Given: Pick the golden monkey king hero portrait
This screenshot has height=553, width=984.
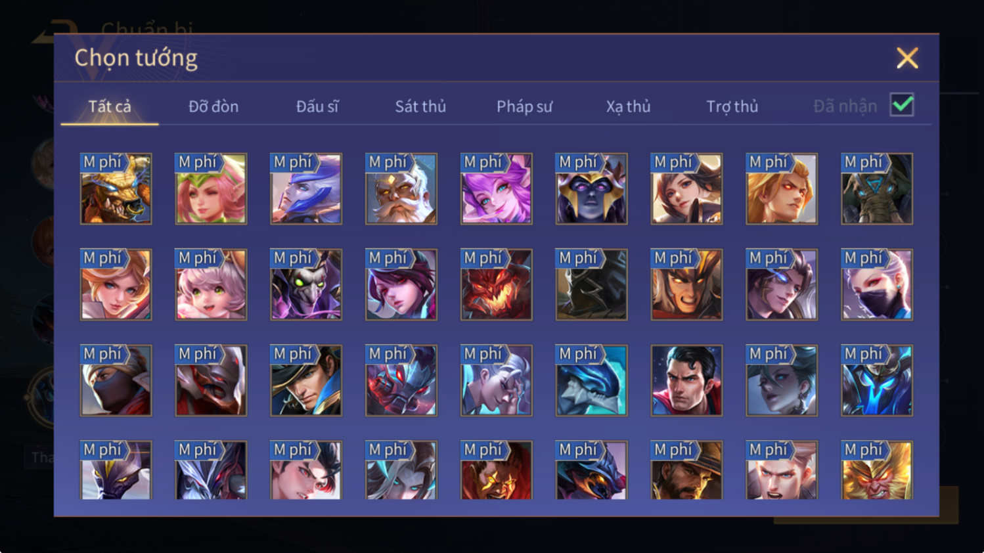Looking at the screenshot, I should point(877,470).
